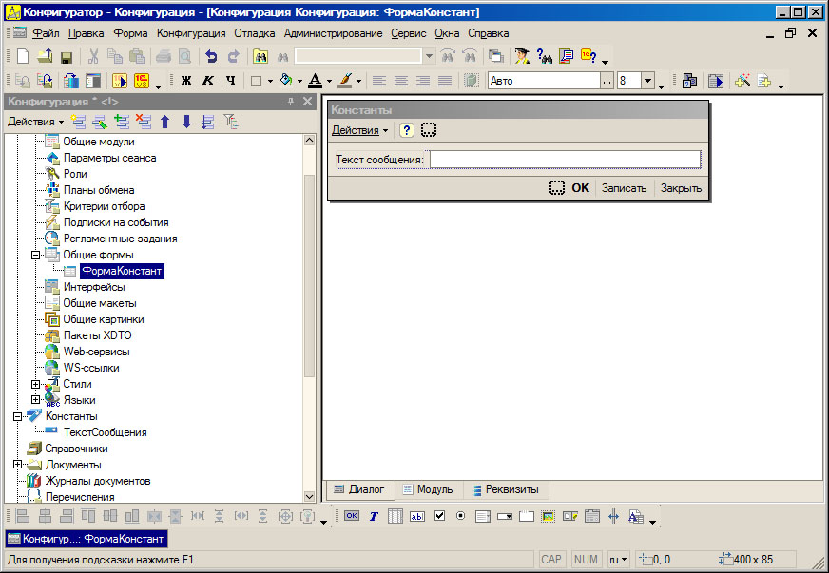829x573 pixels.
Task: Click the question mark with binoculars help search icon
Action: [544, 56]
